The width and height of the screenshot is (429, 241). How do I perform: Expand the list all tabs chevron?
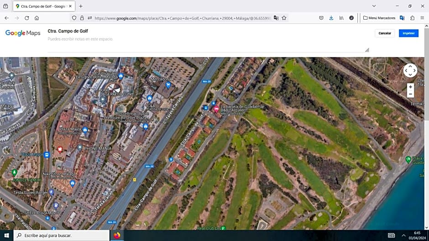(374, 6)
